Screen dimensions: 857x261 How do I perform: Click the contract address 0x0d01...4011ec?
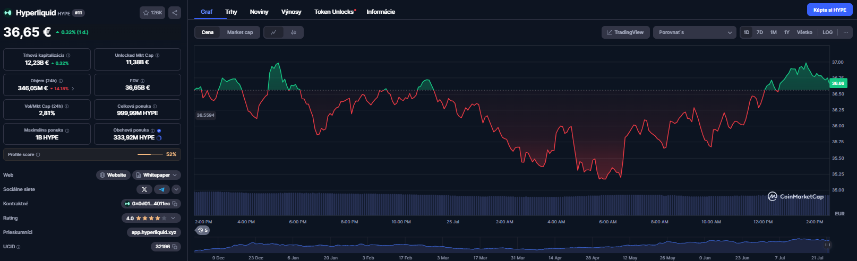coord(151,204)
